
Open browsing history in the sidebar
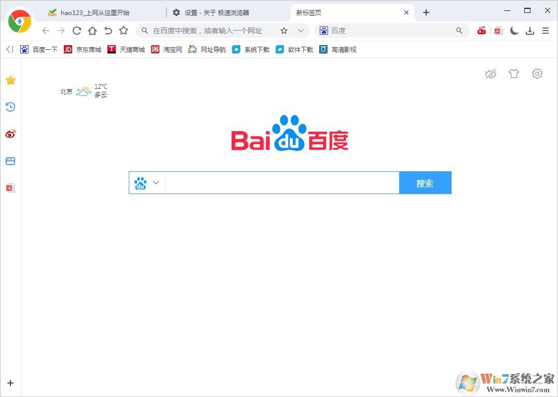(10, 107)
